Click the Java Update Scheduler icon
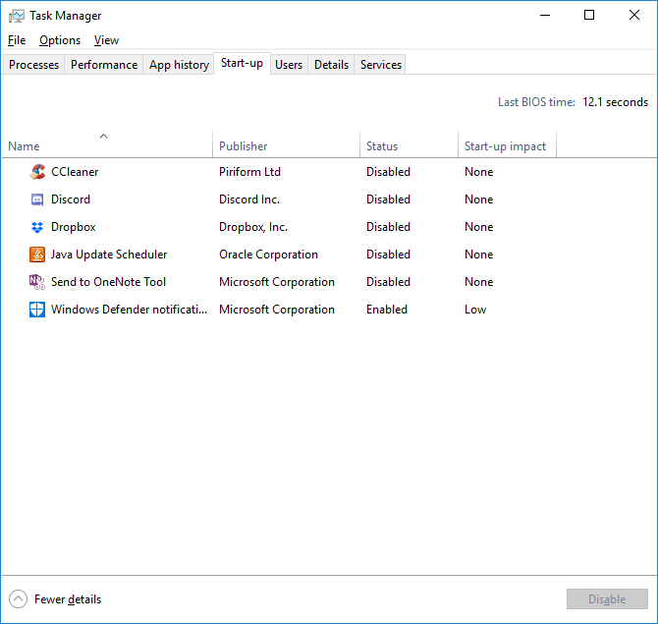The width and height of the screenshot is (658, 624). (37, 255)
